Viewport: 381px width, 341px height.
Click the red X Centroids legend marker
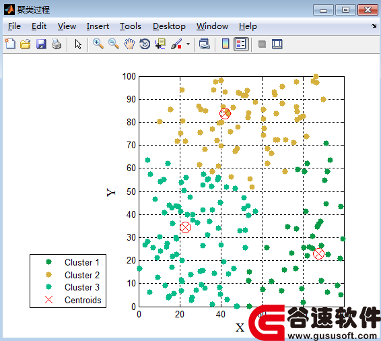tap(48, 300)
